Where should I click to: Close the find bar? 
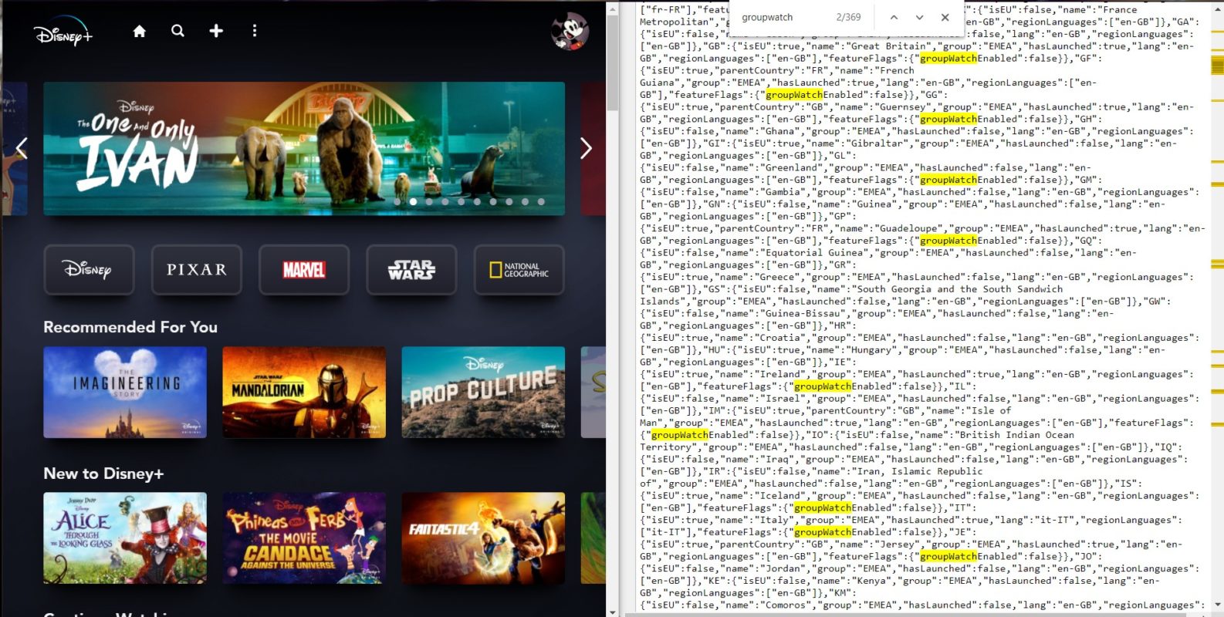945,17
